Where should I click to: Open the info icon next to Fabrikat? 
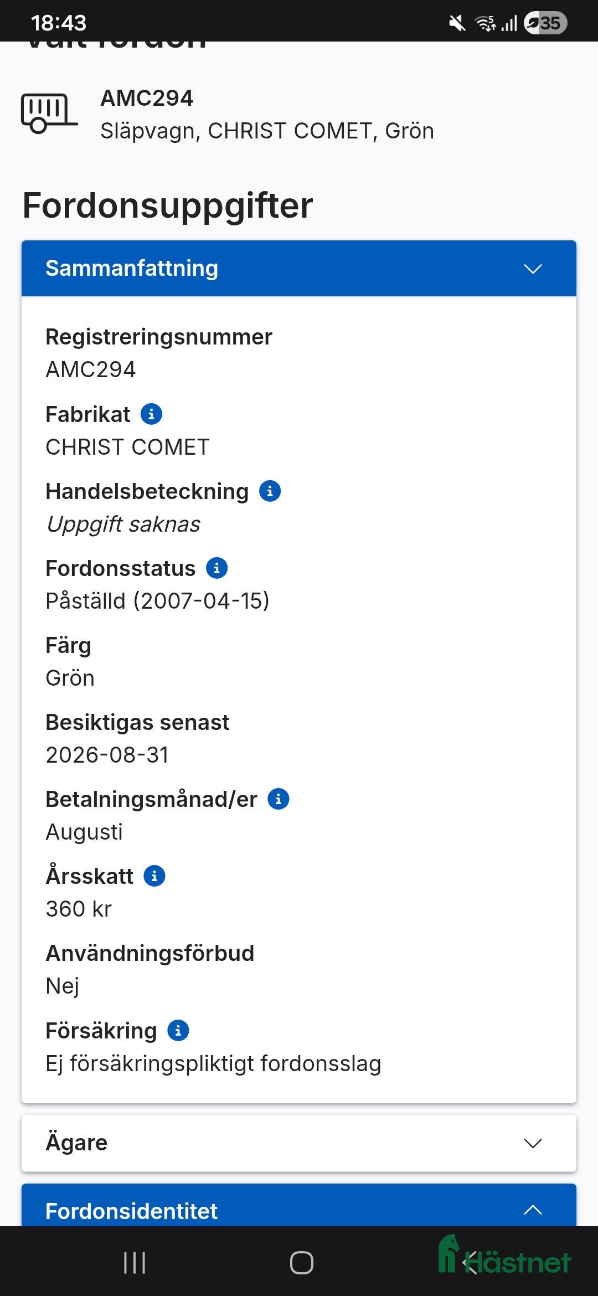pyautogui.click(x=151, y=414)
